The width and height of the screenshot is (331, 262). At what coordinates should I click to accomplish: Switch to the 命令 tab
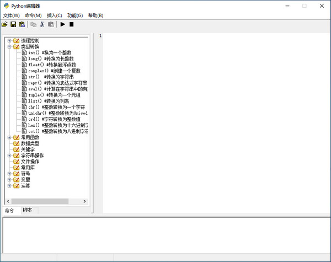point(9,211)
